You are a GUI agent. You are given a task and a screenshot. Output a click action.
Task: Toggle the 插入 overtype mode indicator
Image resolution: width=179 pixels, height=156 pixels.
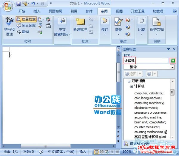(x=83, y=152)
